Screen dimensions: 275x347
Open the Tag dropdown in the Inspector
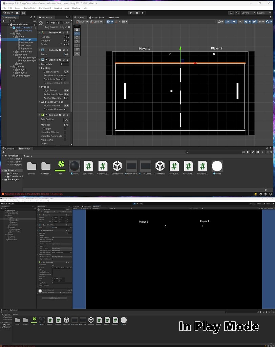click(54, 27)
